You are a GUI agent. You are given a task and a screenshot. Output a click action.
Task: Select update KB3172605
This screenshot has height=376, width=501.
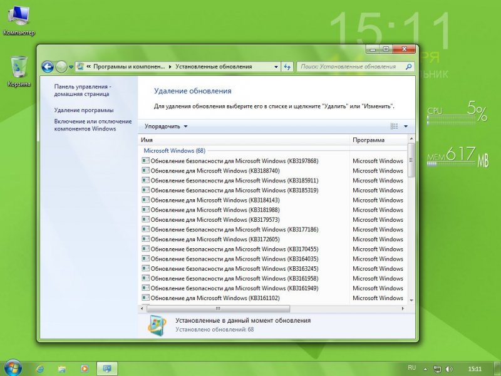click(274, 239)
